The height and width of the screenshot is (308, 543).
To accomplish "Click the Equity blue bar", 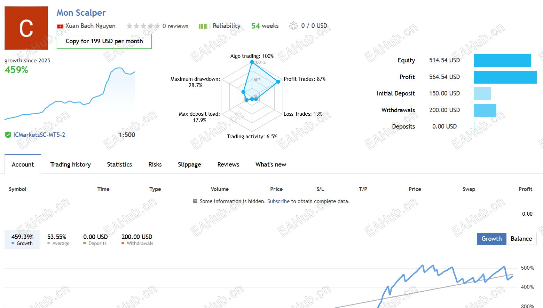I will [x=502, y=61].
